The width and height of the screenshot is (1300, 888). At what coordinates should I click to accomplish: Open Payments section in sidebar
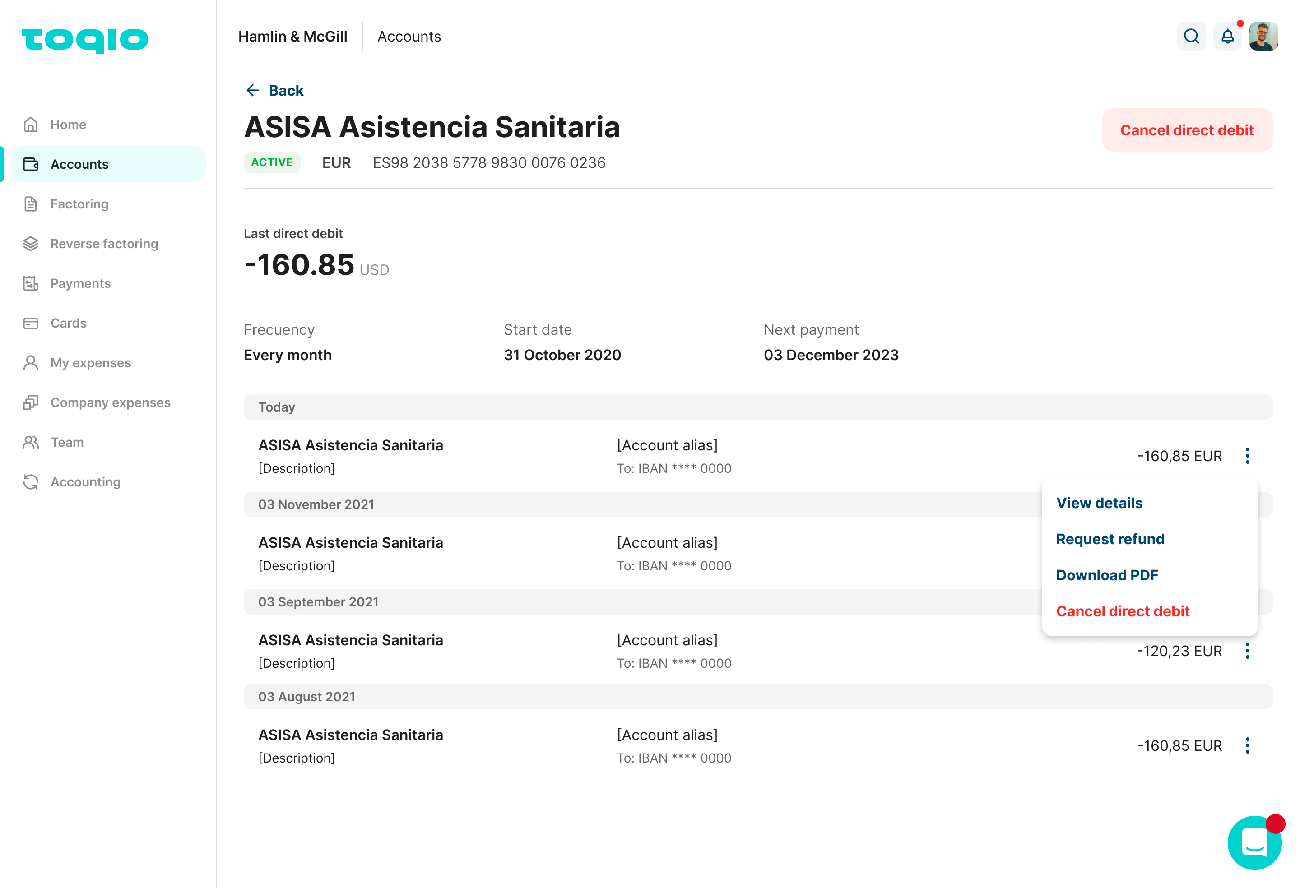[x=80, y=283]
